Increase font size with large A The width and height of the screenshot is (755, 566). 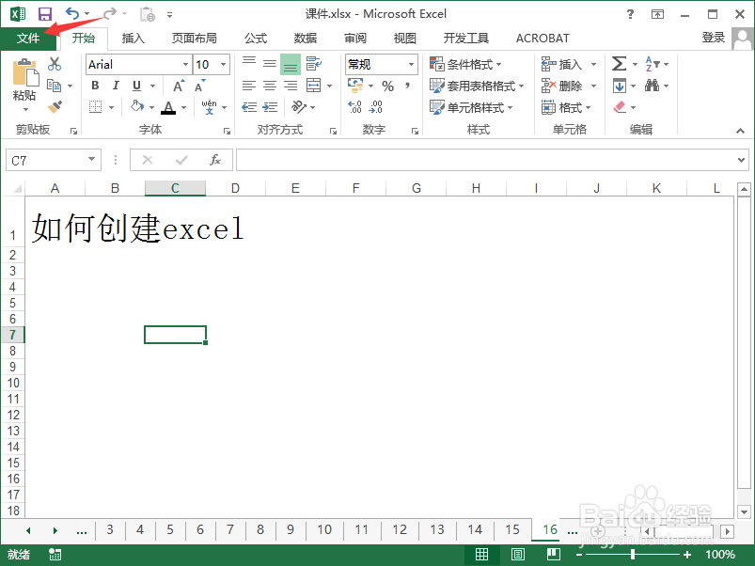179,86
